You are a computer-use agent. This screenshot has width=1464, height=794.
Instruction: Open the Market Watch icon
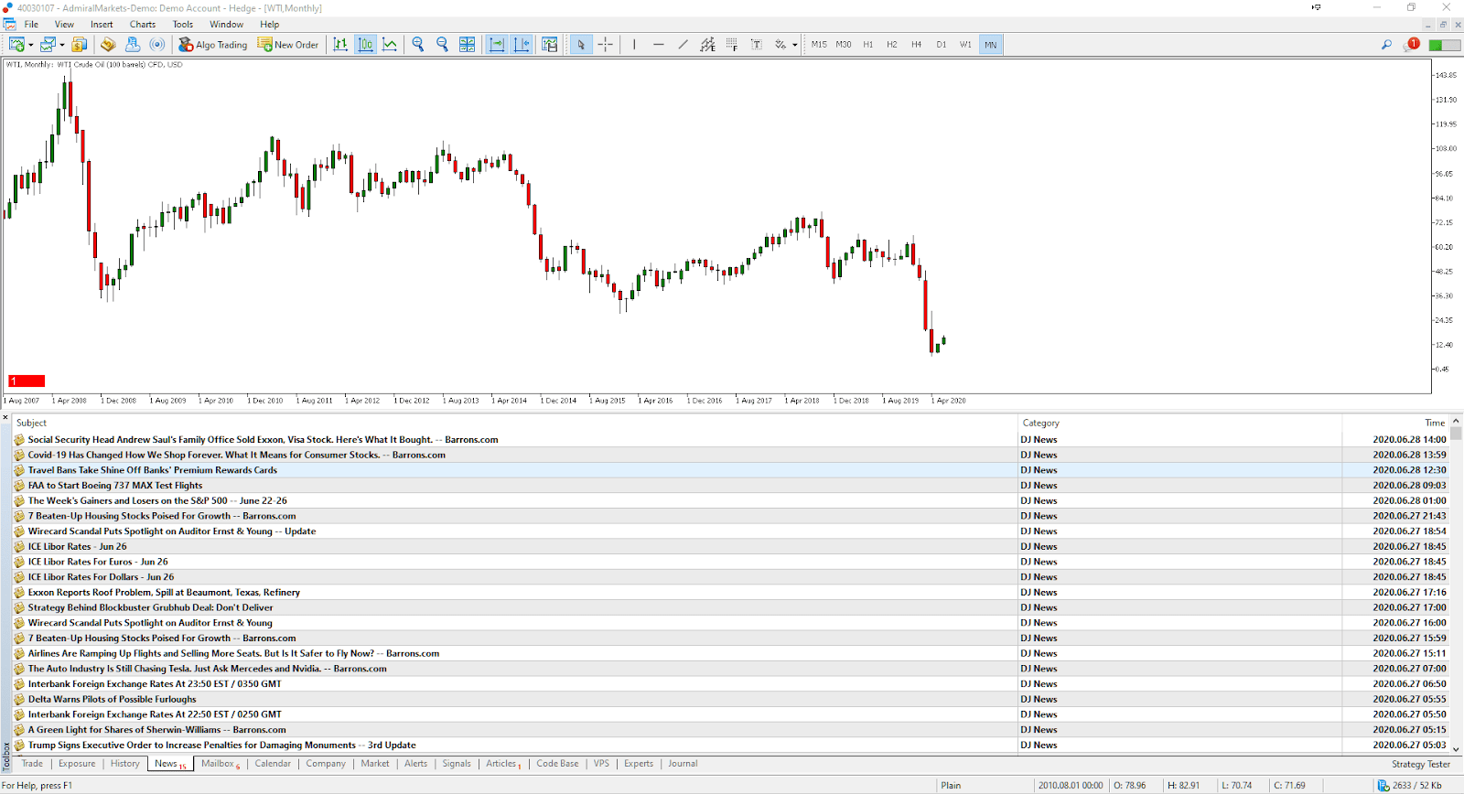pyautogui.click(x=80, y=44)
